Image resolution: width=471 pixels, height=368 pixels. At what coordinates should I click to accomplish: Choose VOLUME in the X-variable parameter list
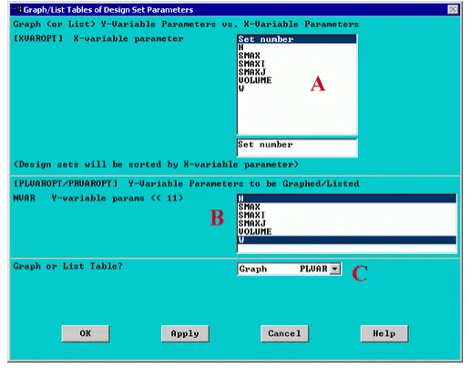point(297,80)
